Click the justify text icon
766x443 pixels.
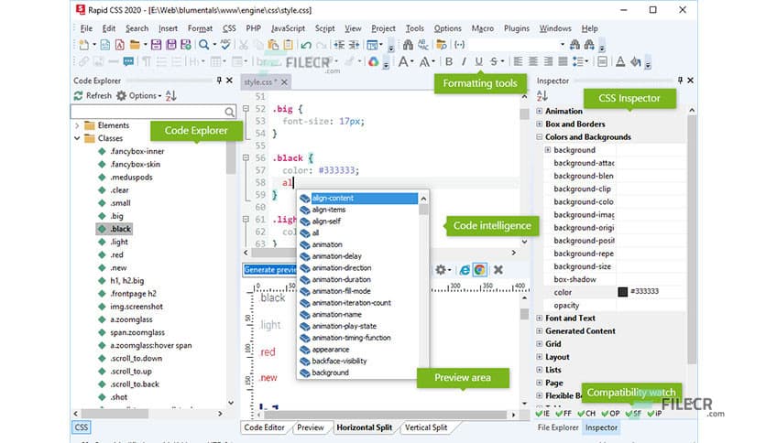563,61
